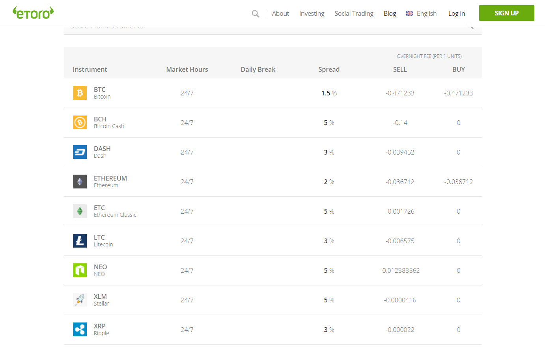
Task: Click the NEO coin icon
Action: pos(80,270)
